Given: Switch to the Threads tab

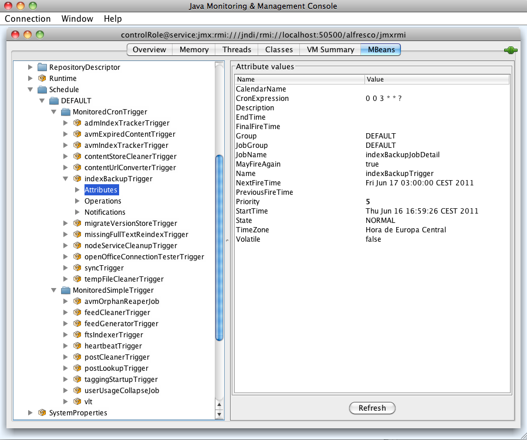Looking at the screenshot, I should [x=237, y=49].
